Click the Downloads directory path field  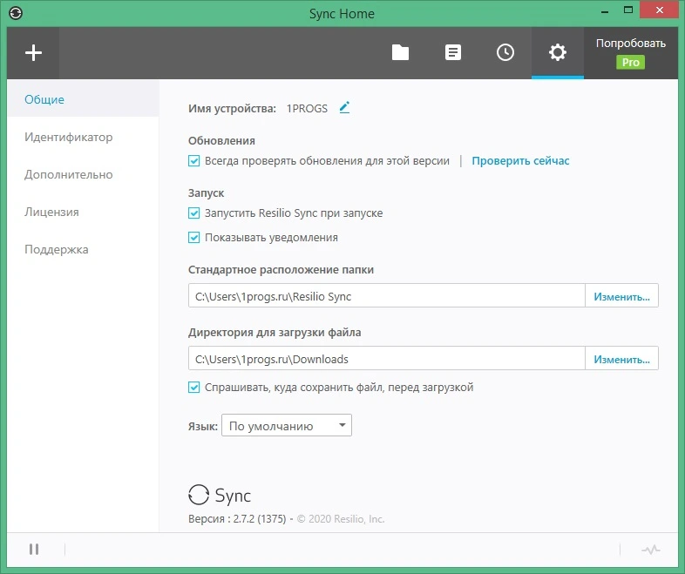[x=387, y=359]
